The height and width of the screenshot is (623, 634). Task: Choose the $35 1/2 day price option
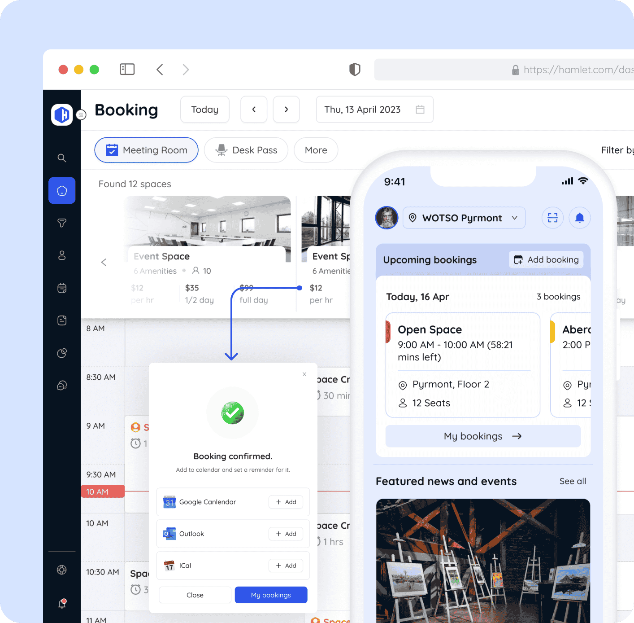click(199, 294)
